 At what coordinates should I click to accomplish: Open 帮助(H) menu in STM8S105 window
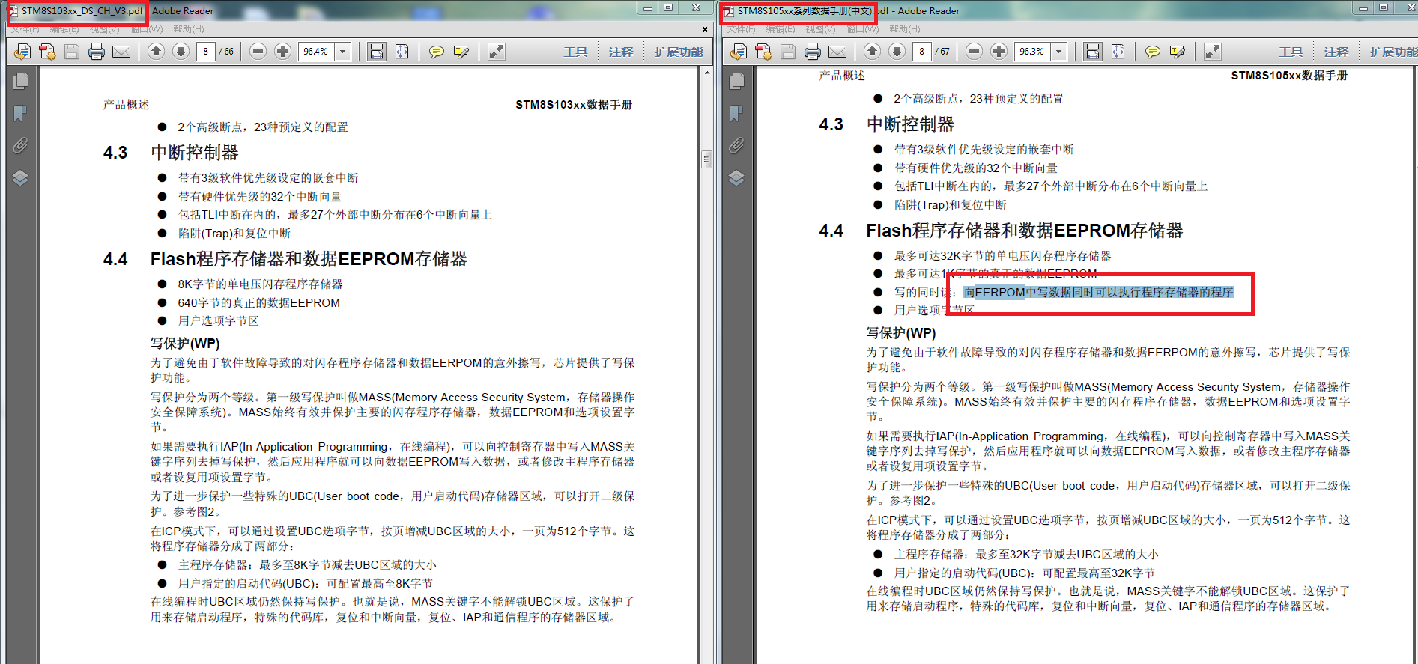(x=905, y=29)
